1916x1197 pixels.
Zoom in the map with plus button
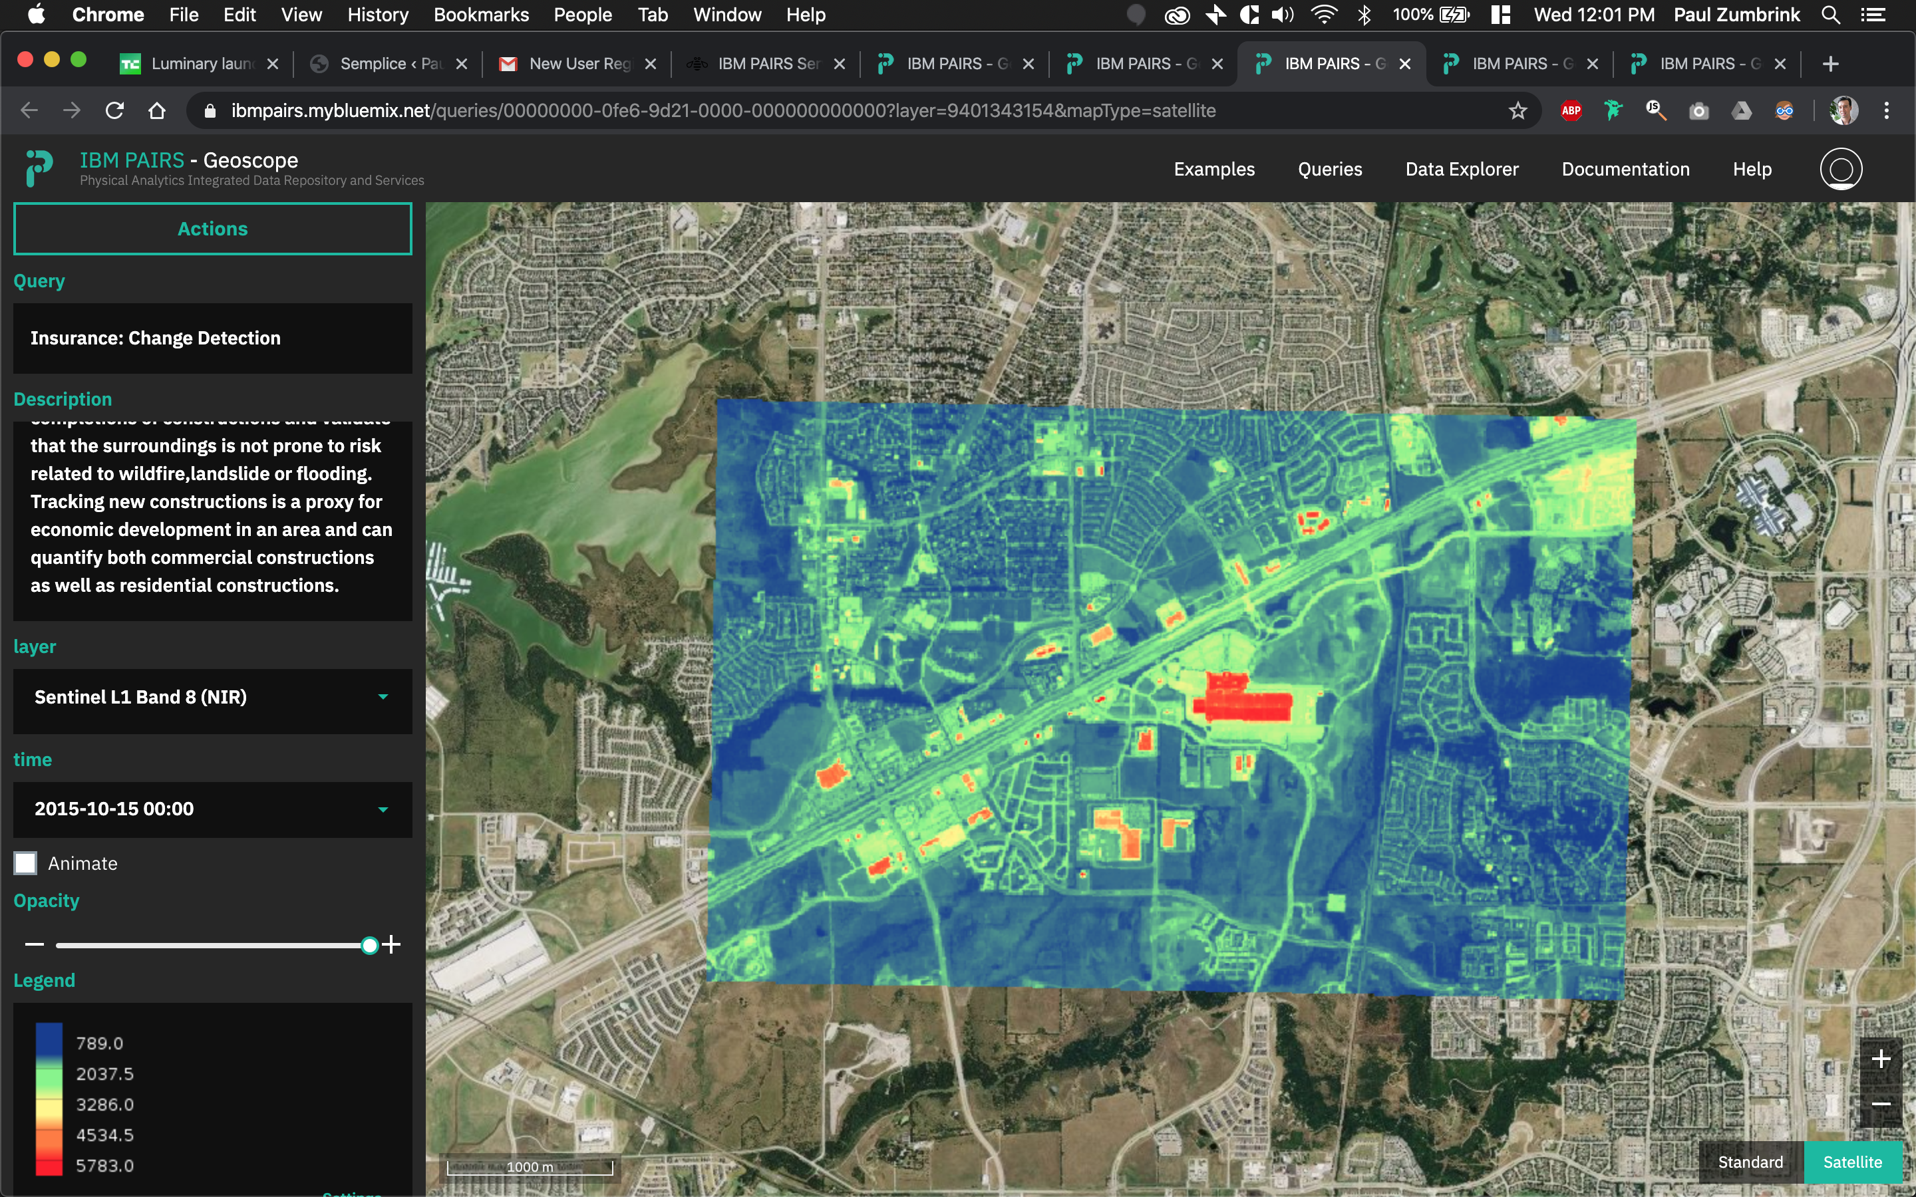[1881, 1059]
